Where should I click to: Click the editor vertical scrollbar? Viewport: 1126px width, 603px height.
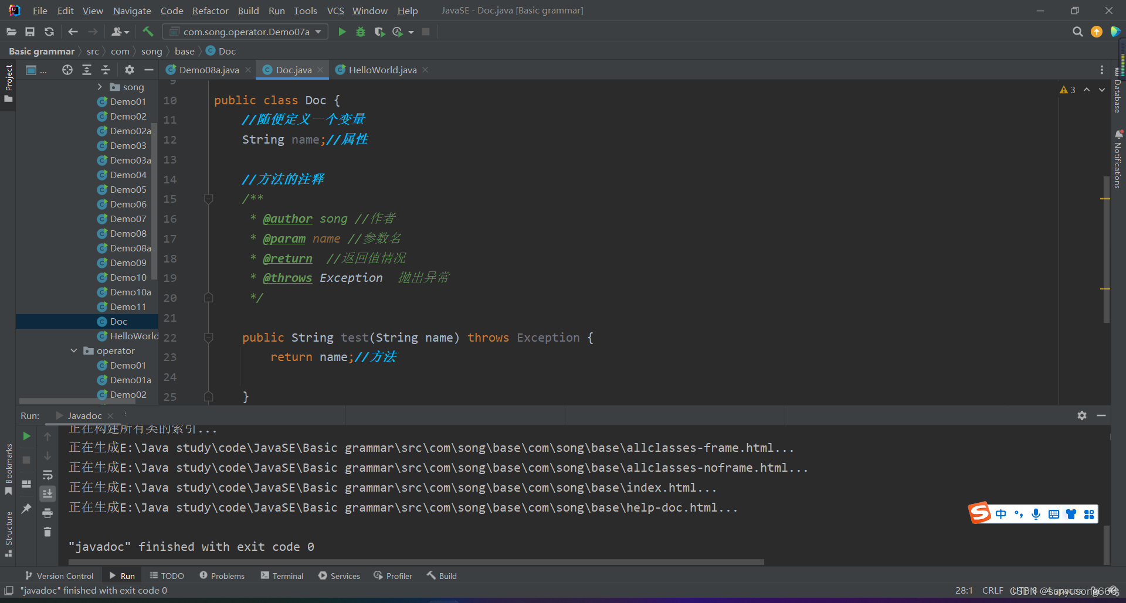coord(1106,249)
